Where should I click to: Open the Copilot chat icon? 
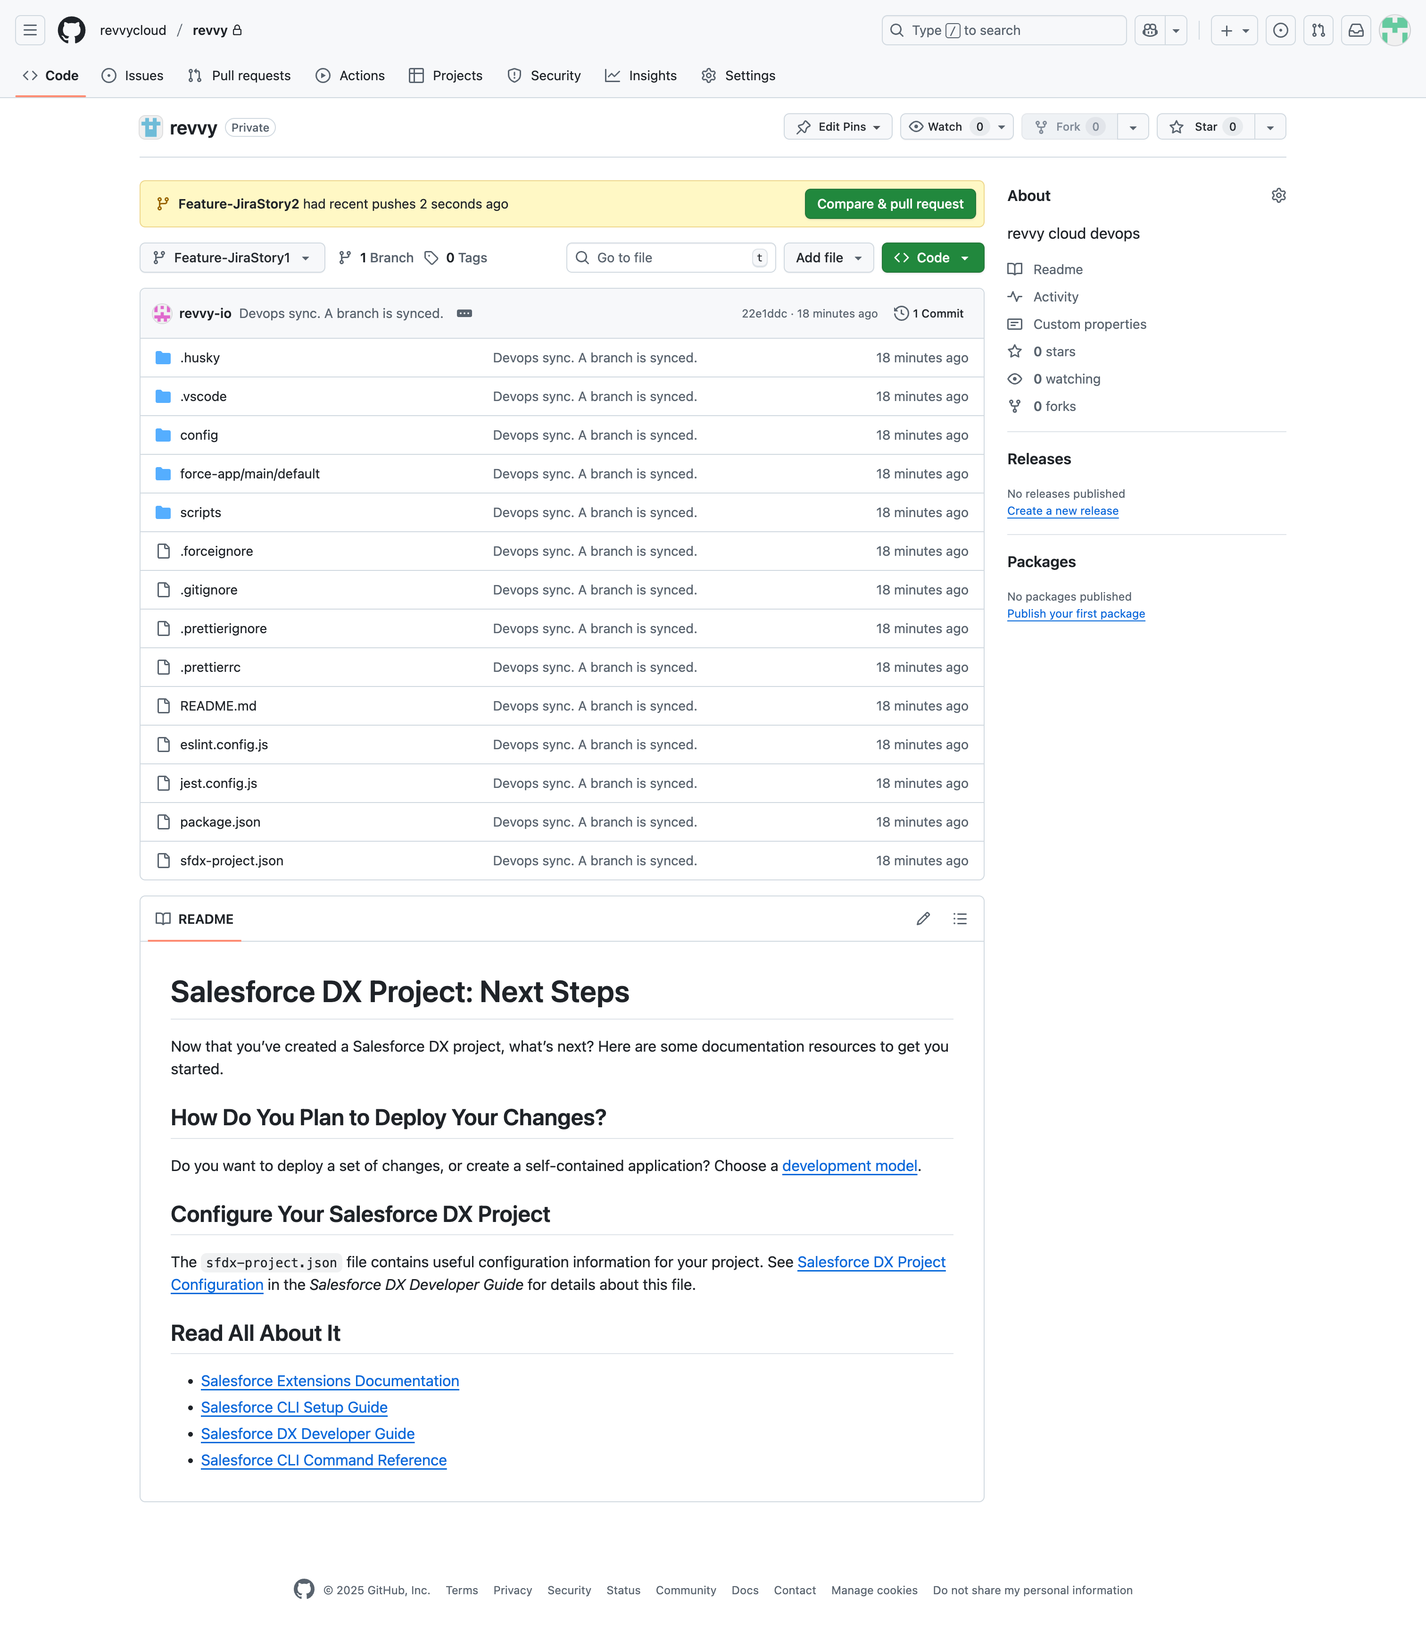1150,30
